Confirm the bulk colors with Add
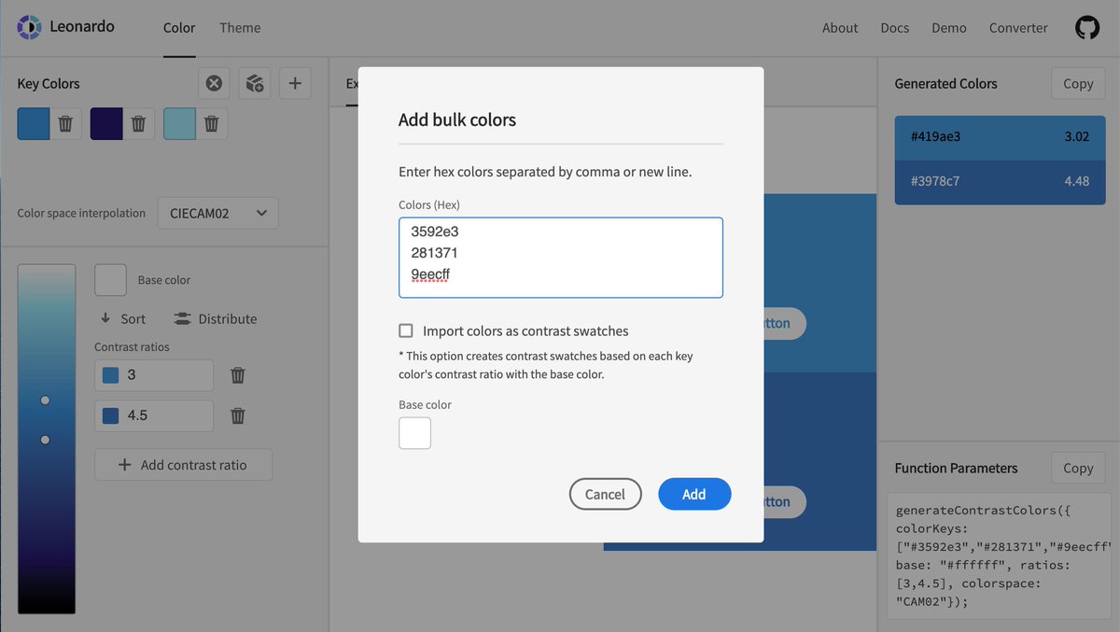Image resolution: width=1120 pixels, height=632 pixels. [694, 494]
